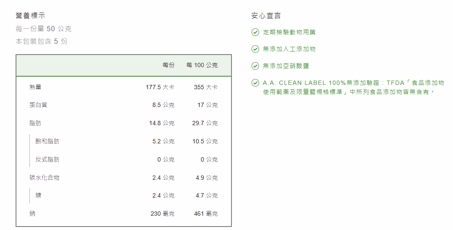This screenshot has height=230, width=453.
Task: Click the 每 100 公克 column header
Action: point(202,65)
